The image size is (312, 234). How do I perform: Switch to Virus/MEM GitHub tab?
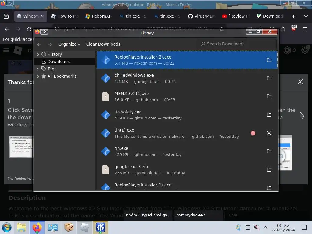(x=201, y=16)
